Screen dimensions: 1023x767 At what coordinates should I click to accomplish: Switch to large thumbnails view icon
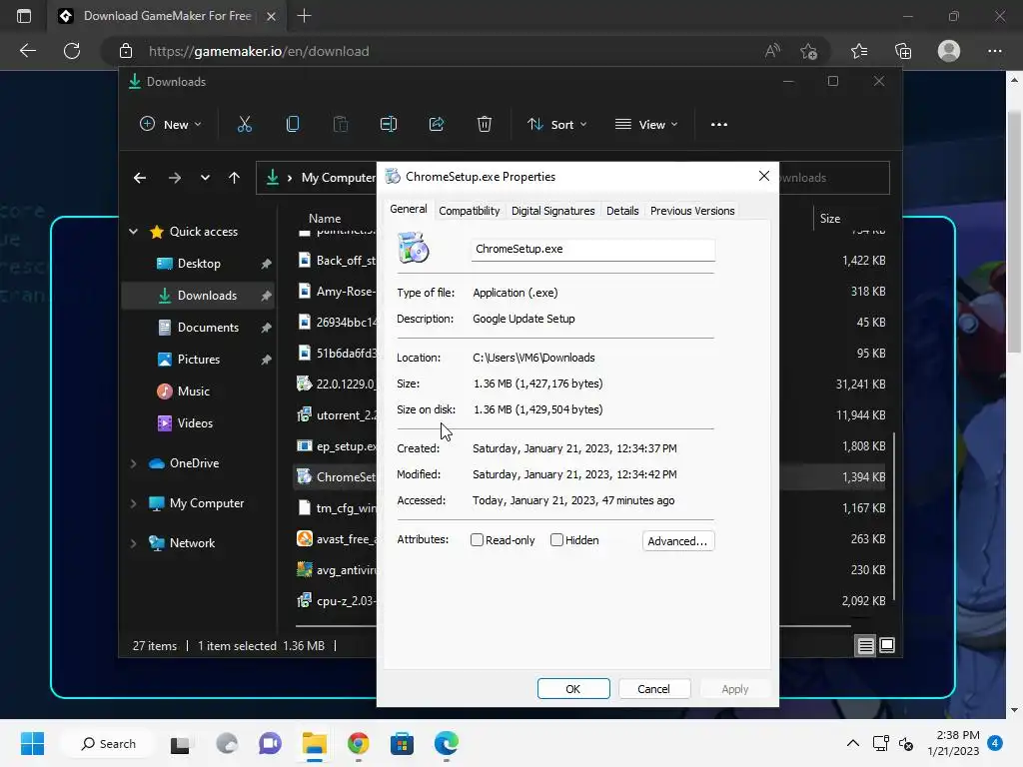[x=887, y=646]
